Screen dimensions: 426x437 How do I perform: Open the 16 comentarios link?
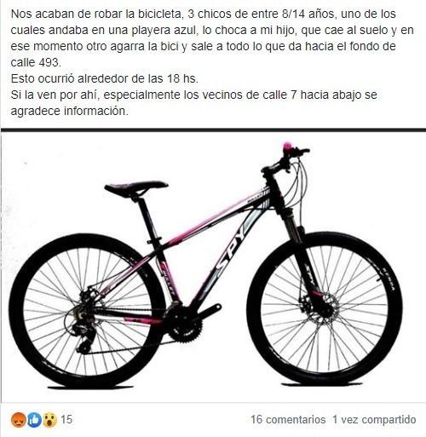pyautogui.click(x=288, y=419)
